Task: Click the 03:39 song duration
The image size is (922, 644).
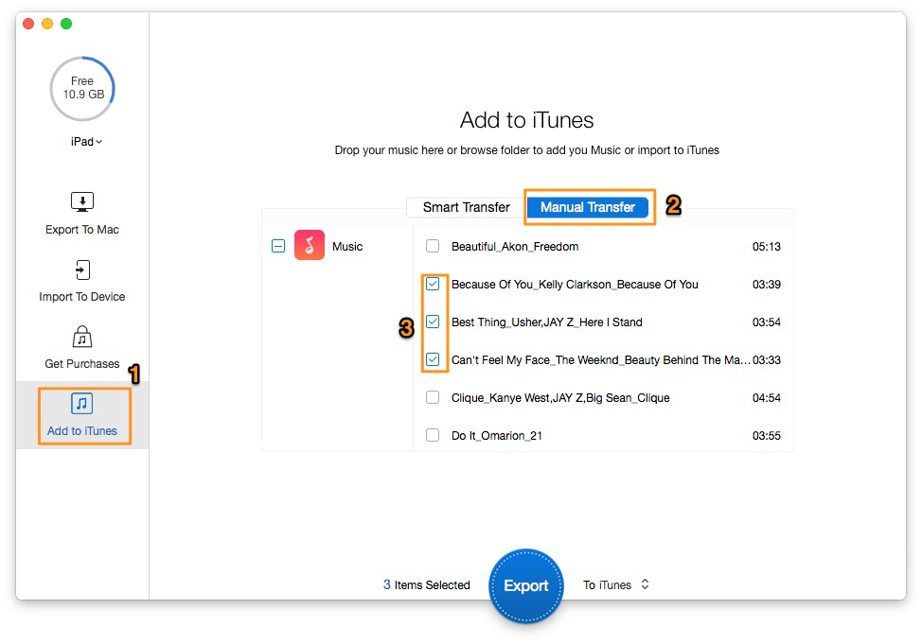Action: click(767, 285)
